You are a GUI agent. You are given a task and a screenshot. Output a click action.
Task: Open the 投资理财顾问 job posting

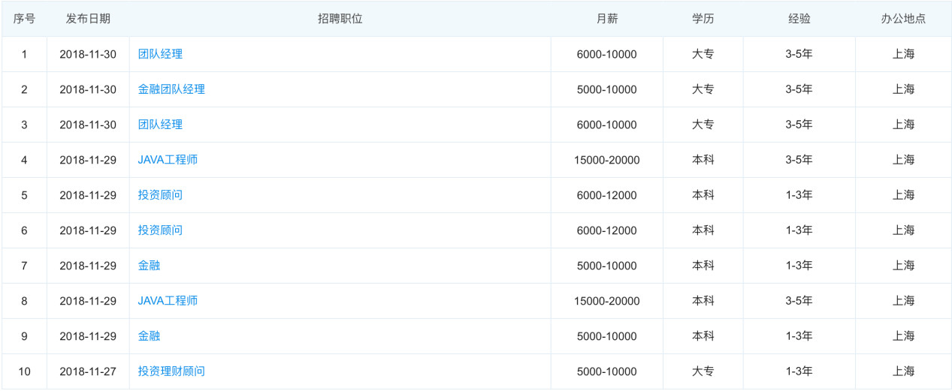pyautogui.click(x=171, y=371)
